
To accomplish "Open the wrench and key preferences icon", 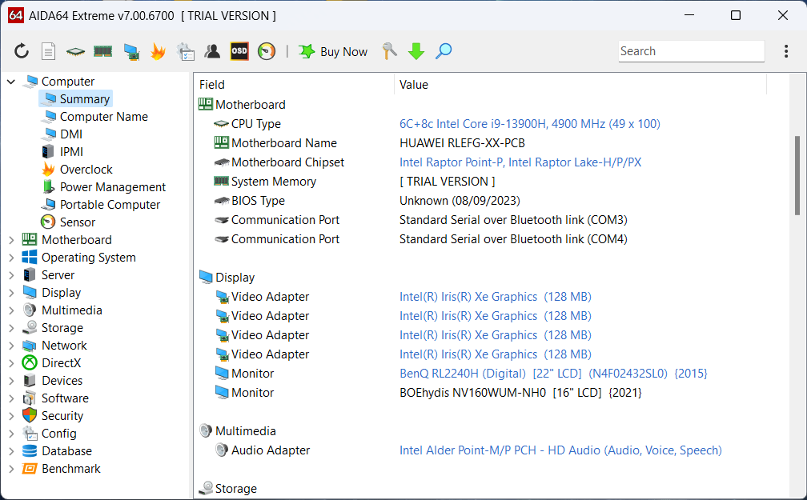I will click(x=390, y=51).
